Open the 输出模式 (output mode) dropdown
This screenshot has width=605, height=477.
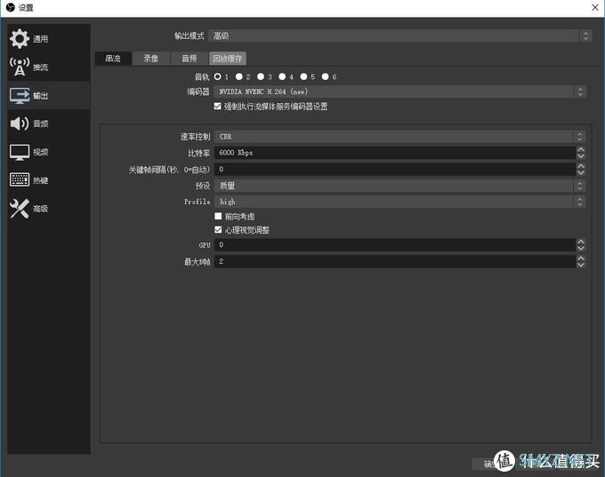tap(399, 36)
